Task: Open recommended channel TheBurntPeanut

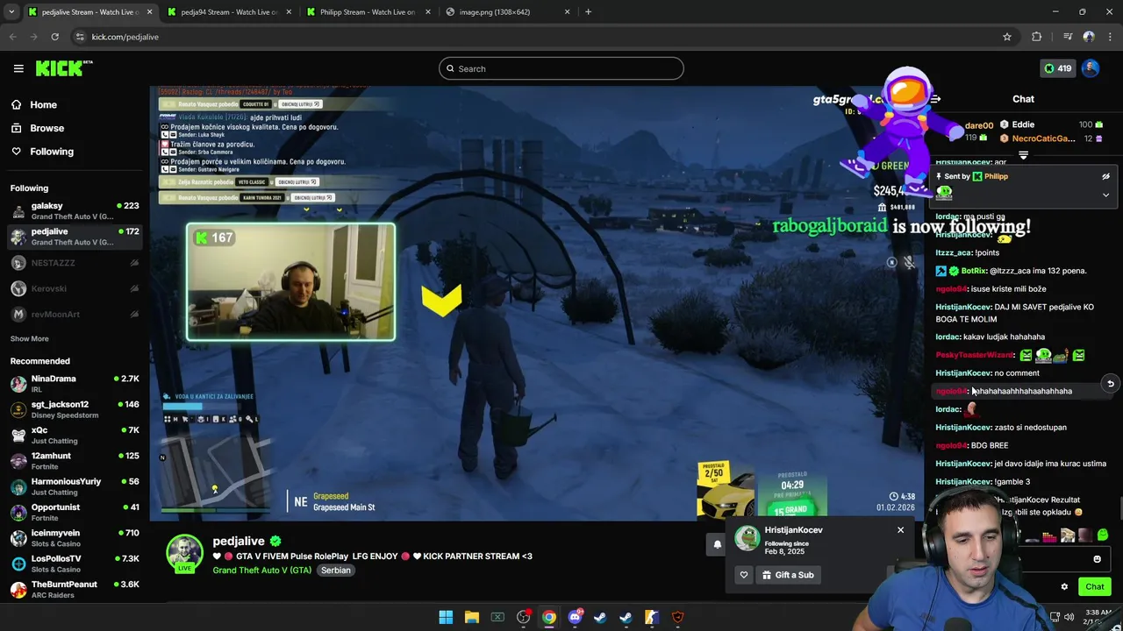Action: point(75,589)
